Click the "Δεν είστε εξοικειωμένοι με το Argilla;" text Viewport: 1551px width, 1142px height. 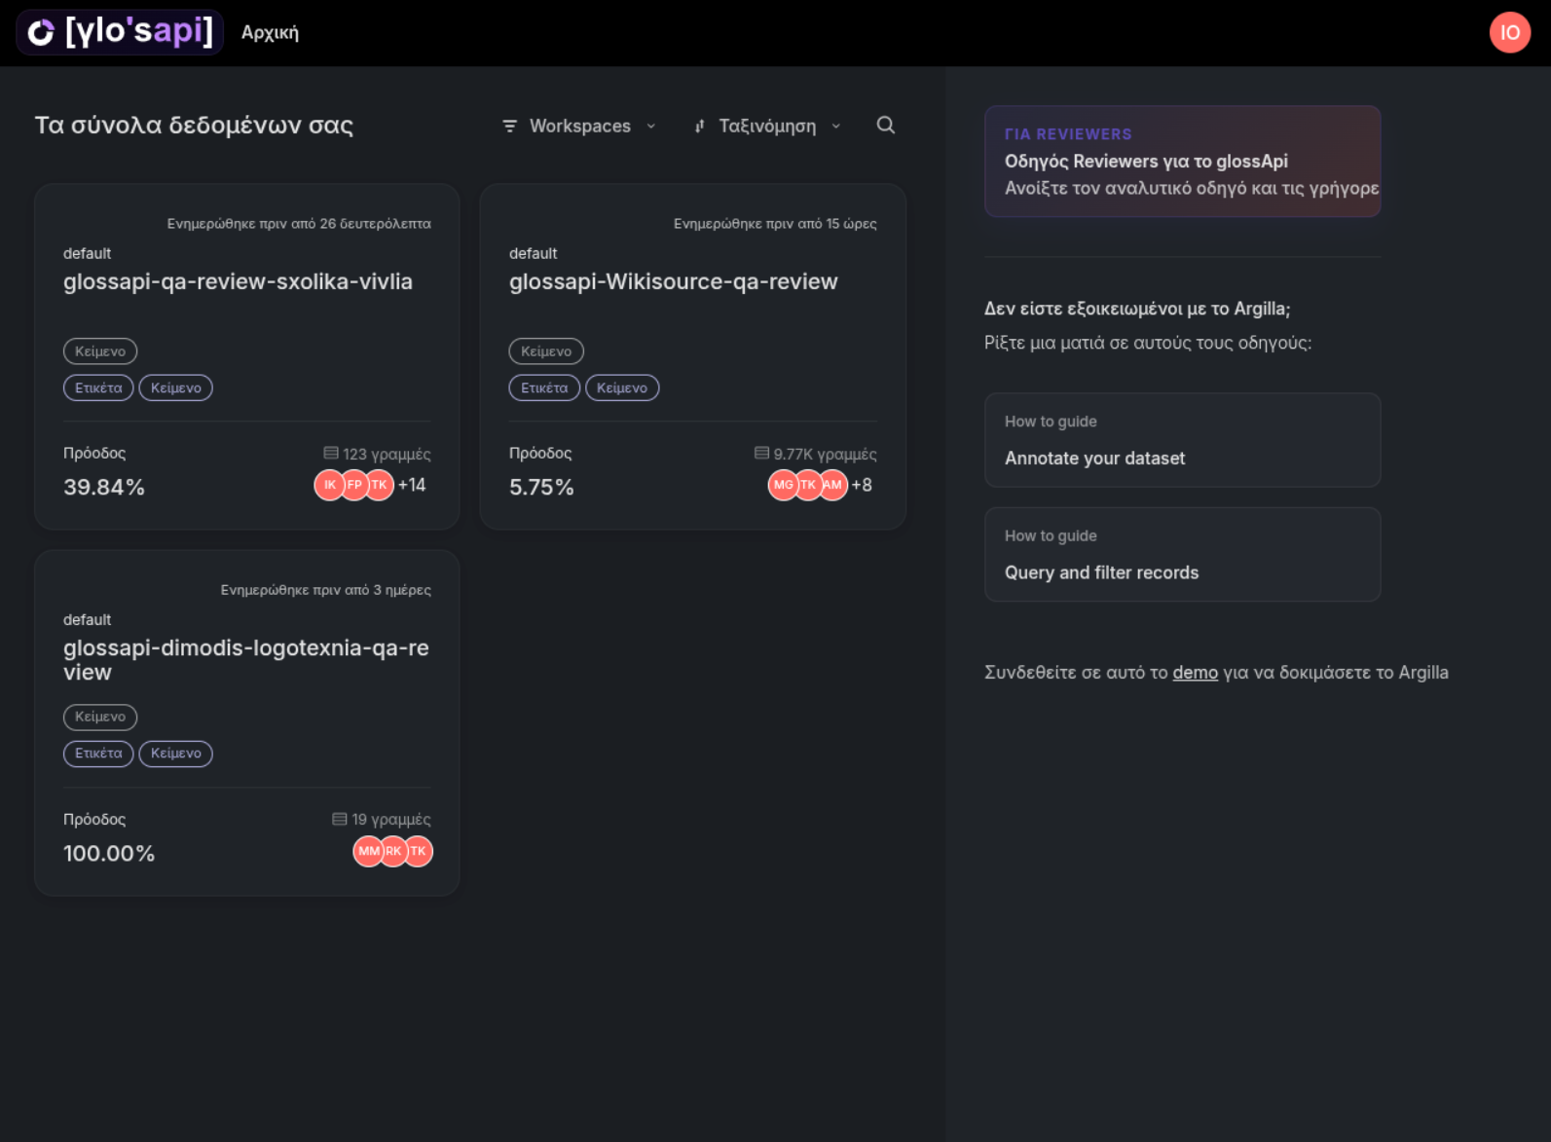click(1137, 310)
